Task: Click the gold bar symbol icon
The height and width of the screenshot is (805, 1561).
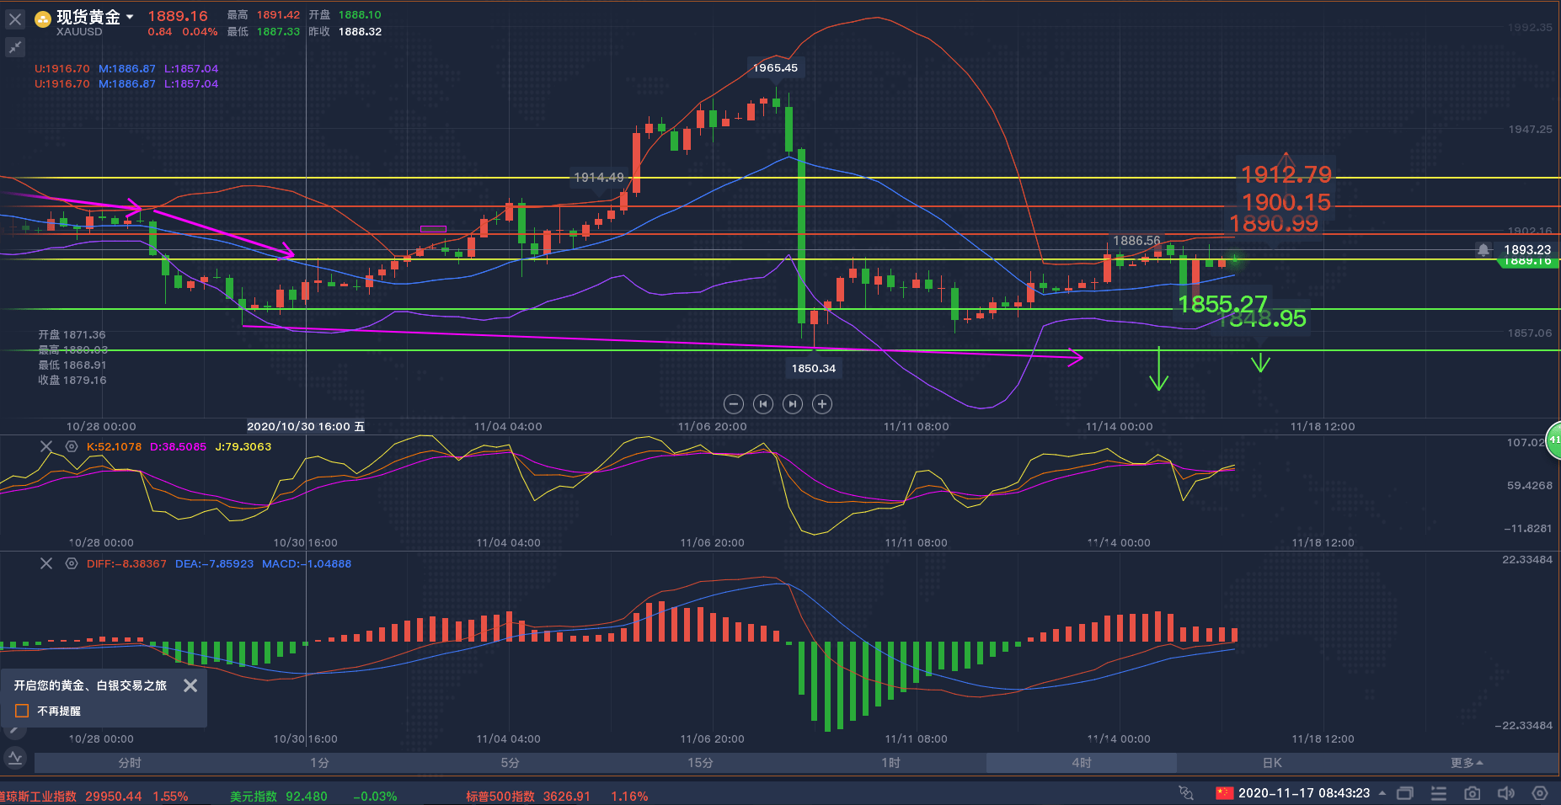Action: click(x=43, y=19)
